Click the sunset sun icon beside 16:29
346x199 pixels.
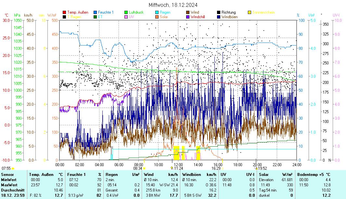223,168
